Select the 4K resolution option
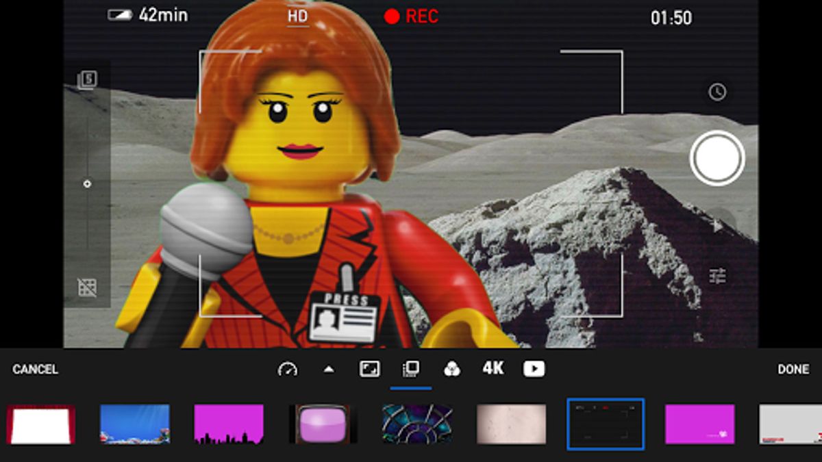822x462 pixels. pos(493,370)
